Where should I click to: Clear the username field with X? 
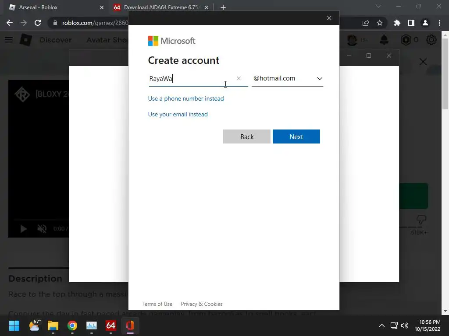pos(239,78)
